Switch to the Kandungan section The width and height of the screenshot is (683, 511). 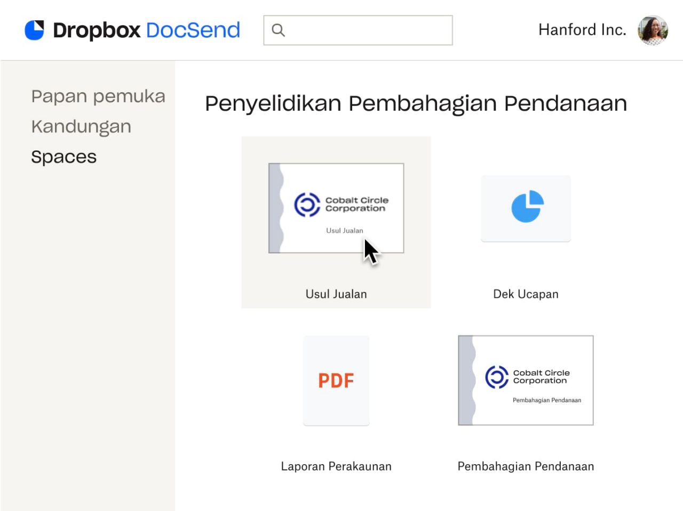tap(81, 126)
